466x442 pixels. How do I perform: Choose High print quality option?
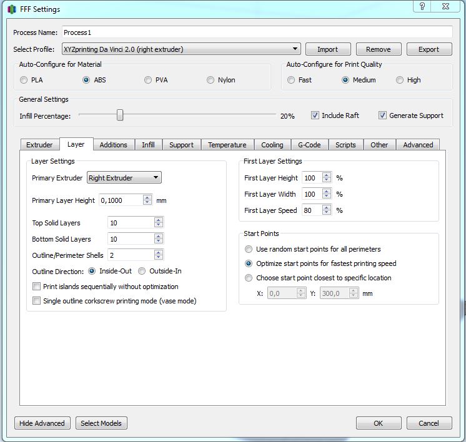coord(400,80)
